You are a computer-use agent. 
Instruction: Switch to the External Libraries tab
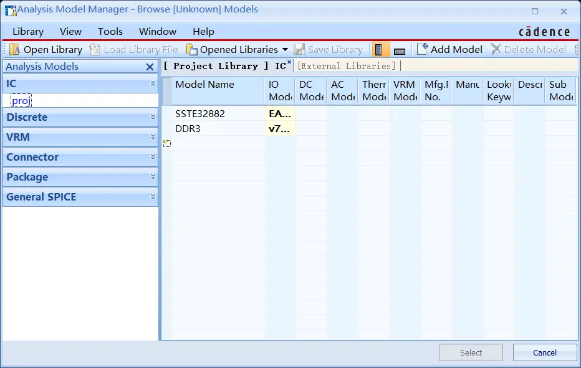(x=347, y=66)
